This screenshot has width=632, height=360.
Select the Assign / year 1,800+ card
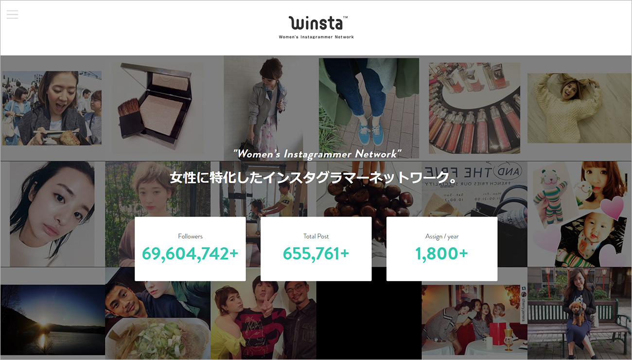[x=442, y=249]
